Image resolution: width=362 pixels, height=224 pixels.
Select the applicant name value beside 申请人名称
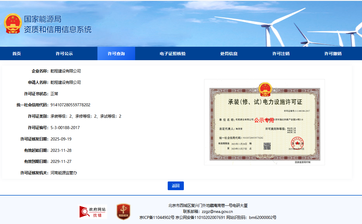[66, 82]
